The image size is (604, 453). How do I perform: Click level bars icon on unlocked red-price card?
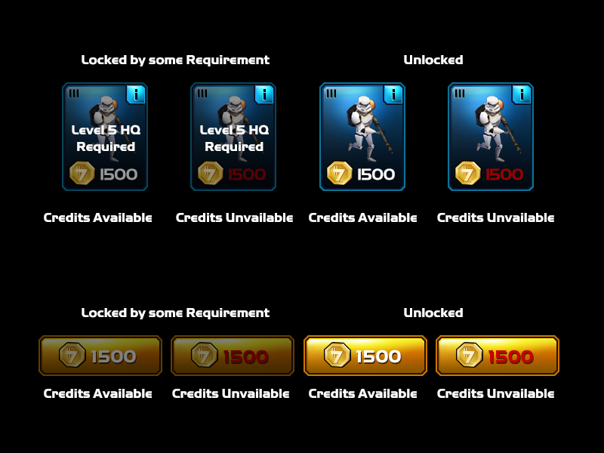coord(459,93)
